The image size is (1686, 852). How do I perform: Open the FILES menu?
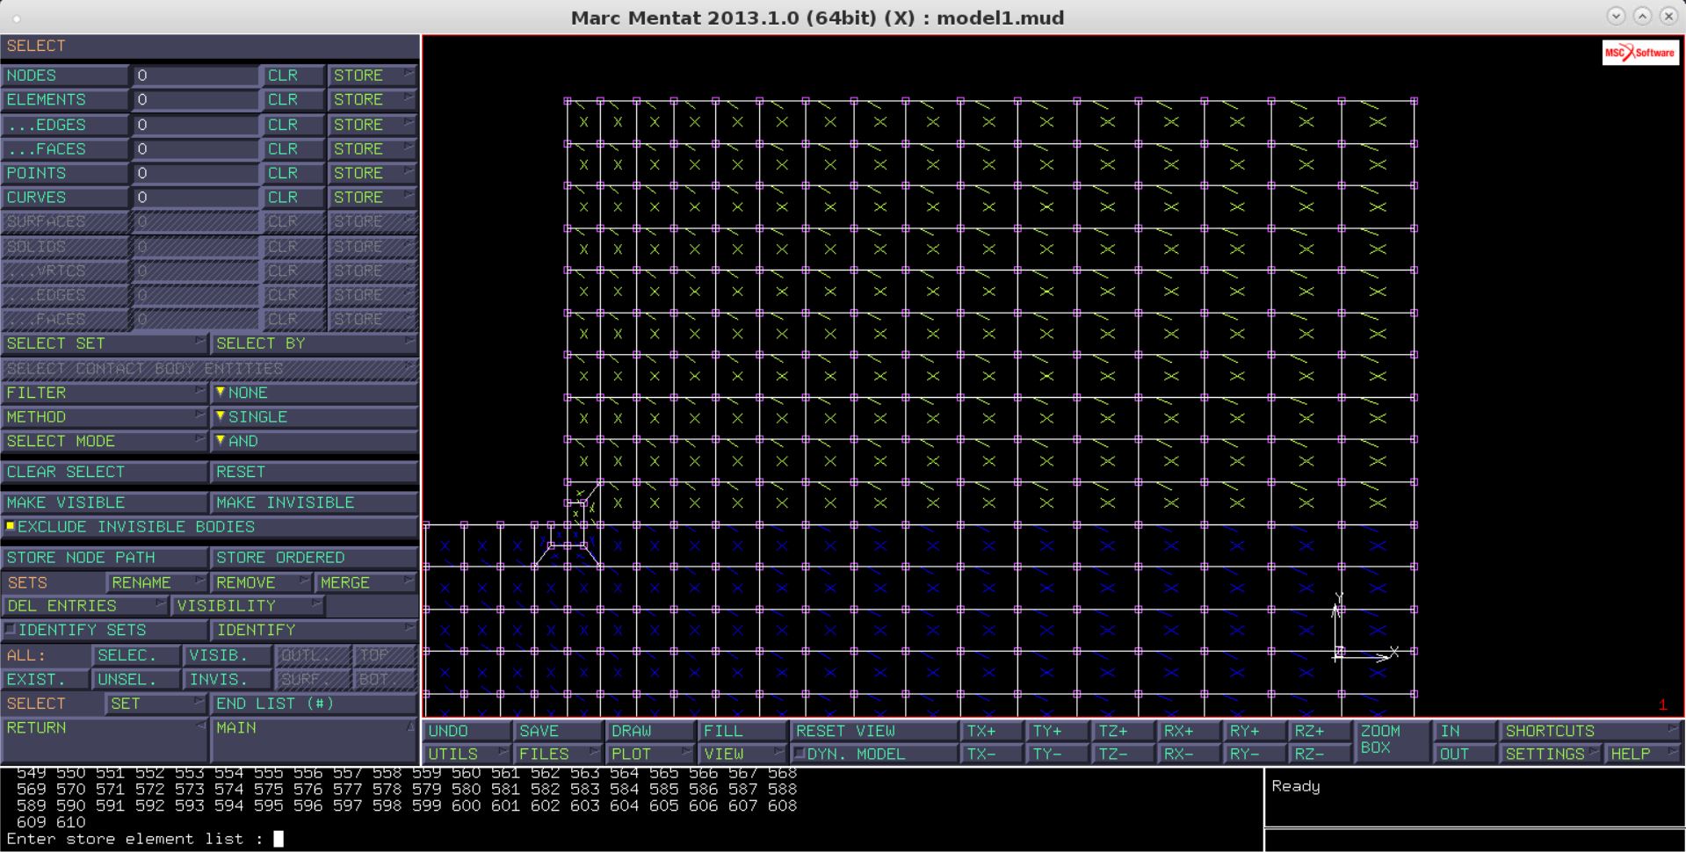(x=558, y=754)
